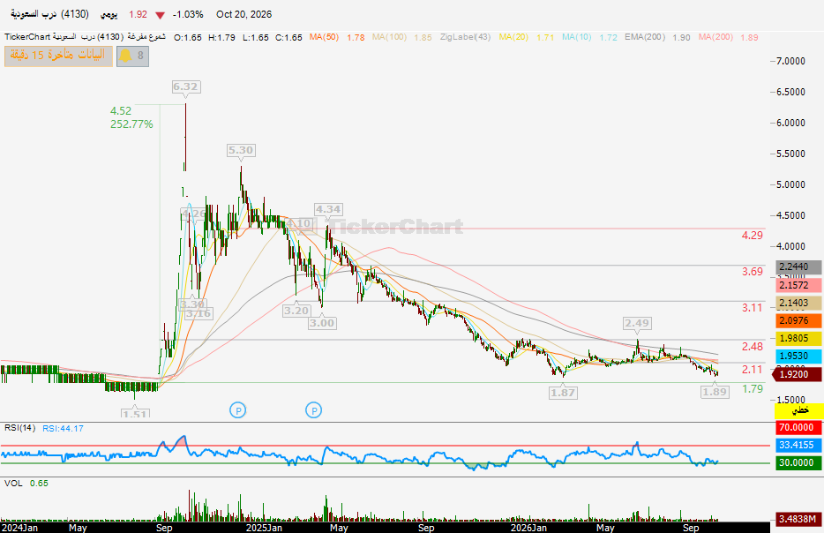Select the MA(100) indicator legend label
This screenshot has height=533, width=824.
(389, 37)
